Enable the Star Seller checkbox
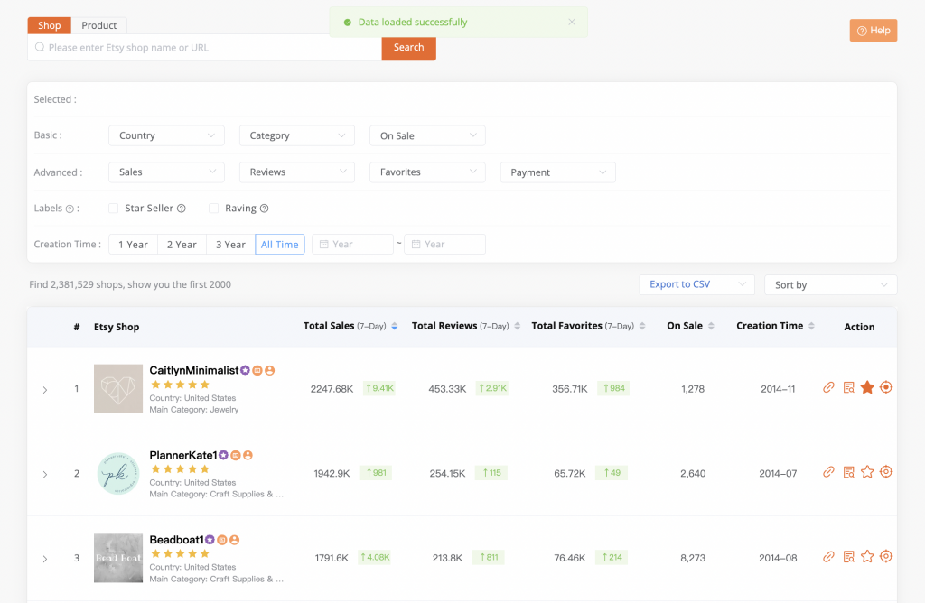This screenshot has height=603, width=925. coord(114,209)
